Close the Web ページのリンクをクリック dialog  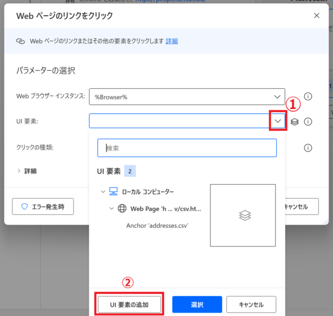tap(317, 16)
